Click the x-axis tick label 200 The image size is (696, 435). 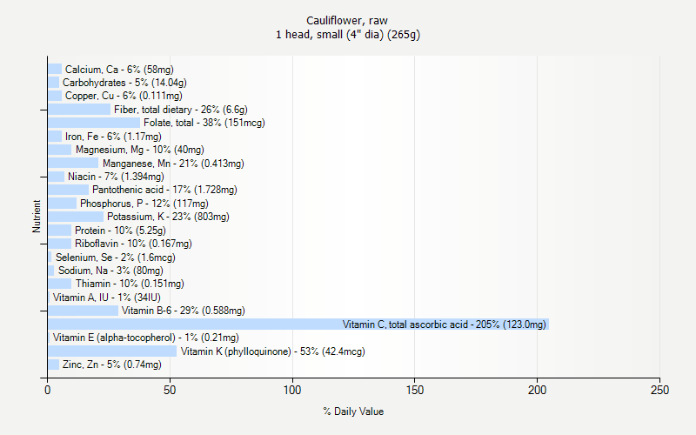[x=537, y=390]
